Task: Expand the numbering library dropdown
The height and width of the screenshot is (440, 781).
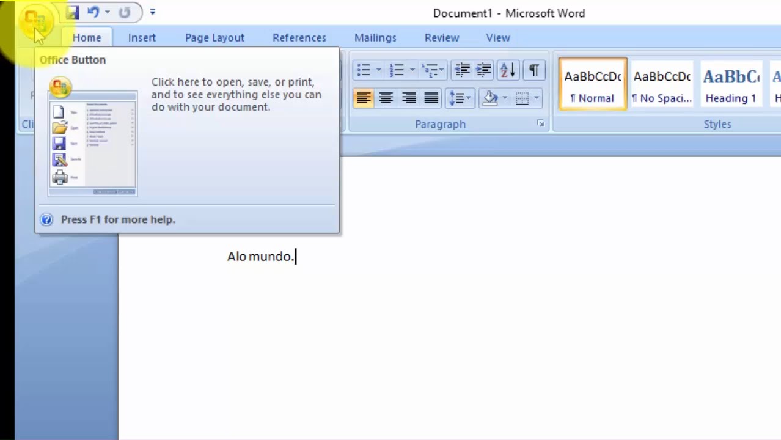Action: 413,70
